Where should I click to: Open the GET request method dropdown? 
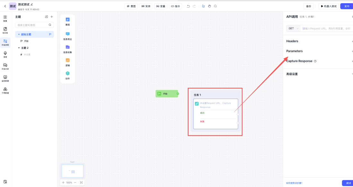[293, 29]
